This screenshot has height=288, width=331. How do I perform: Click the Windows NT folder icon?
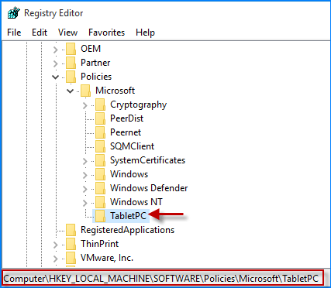[100, 202]
